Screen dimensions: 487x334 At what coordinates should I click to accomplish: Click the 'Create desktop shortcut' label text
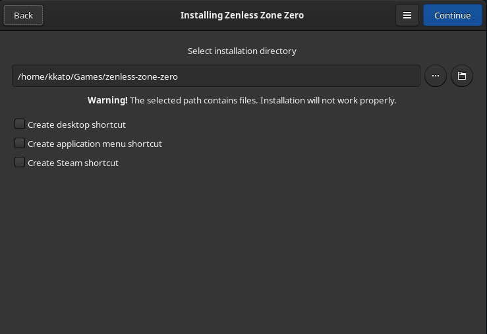click(x=76, y=125)
